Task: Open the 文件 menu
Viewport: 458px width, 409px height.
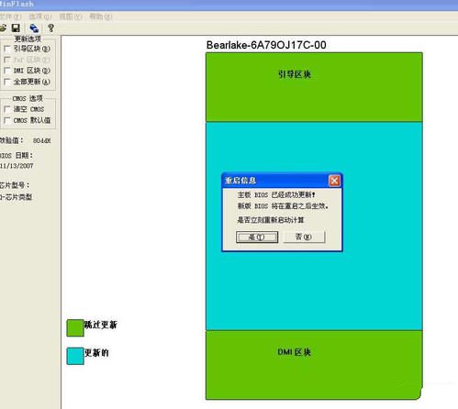Action: (x=10, y=17)
